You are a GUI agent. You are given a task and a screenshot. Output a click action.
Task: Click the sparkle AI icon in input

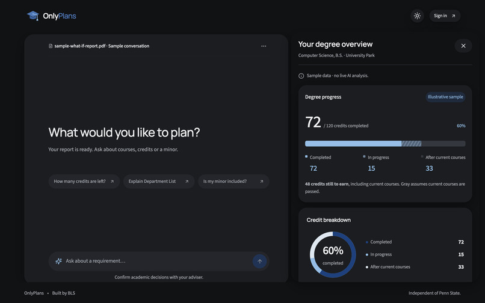(x=58, y=262)
